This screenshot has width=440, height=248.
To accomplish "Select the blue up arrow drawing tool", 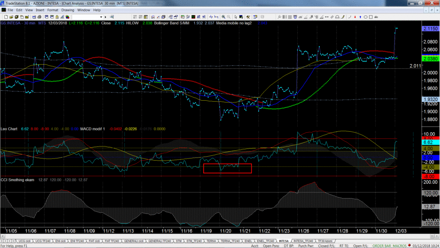I will [x=360, y=17].
